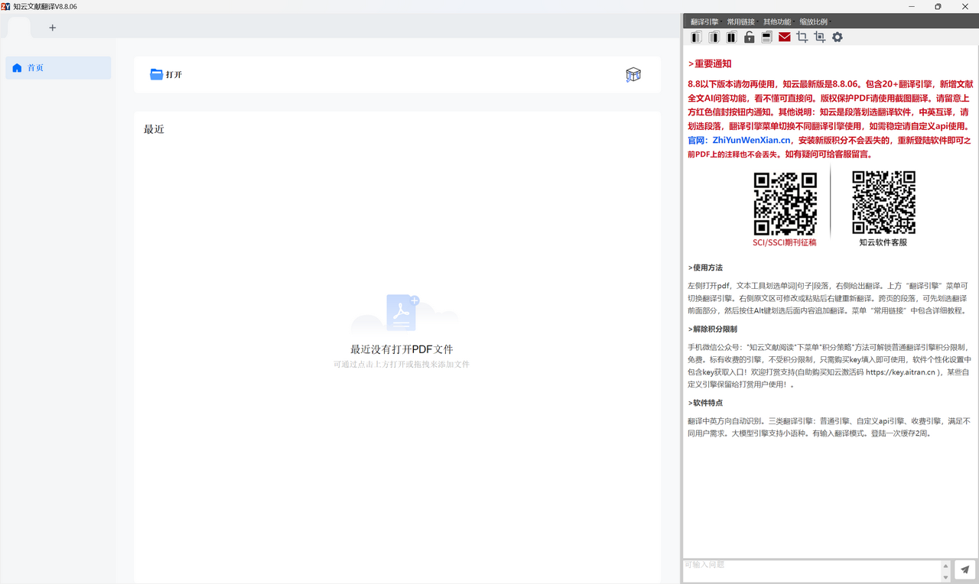Open the 缩放比例 zoom menu
The image size is (979, 584).
pyautogui.click(x=814, y=22)
